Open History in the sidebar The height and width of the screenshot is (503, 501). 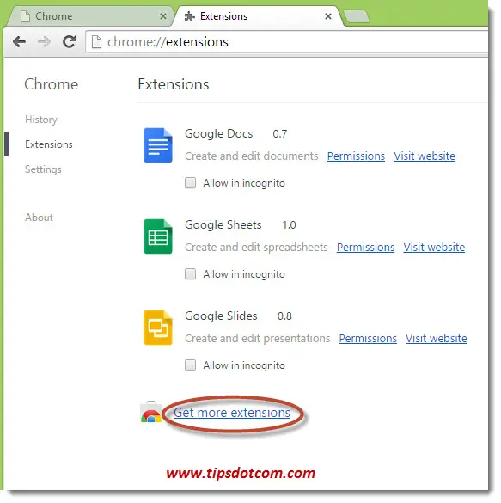point(41,120)
